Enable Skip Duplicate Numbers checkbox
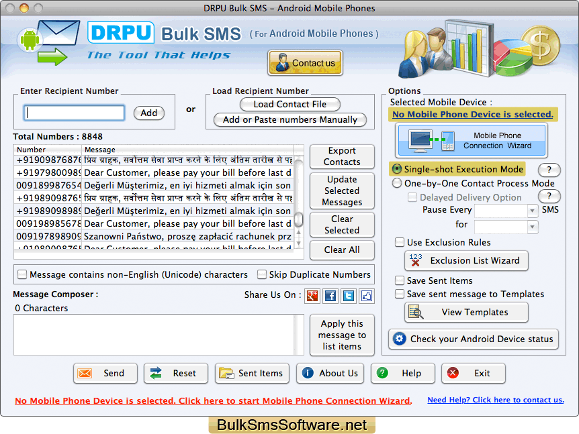Image resolution: width=579 pixels, height=434 pixels. (262, 274)
